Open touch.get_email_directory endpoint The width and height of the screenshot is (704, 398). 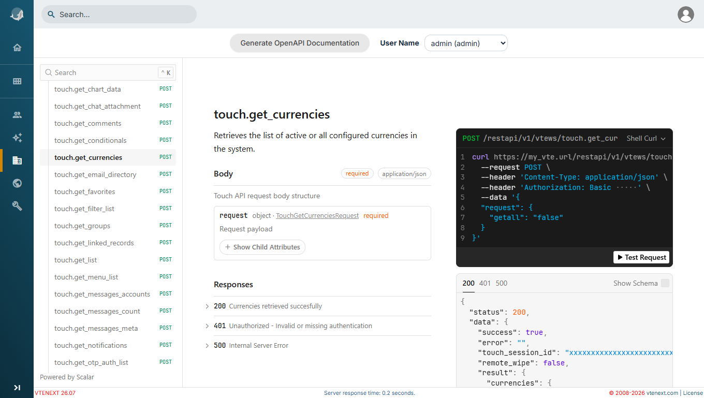coord(108,174)
